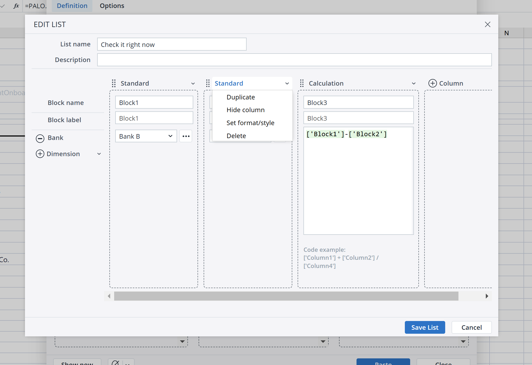The width and height of the screenshot is (532, 365).
Task: Click drag handle of second Standard column
Action: pos(208,83)
